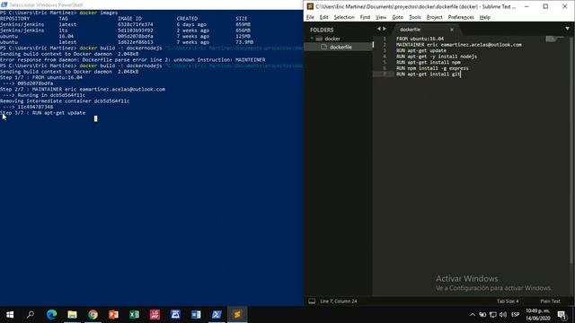The width and height of the screenshot is (575, 323).
Task: Open Selection menu in Sublime Text
Action: 344,17
